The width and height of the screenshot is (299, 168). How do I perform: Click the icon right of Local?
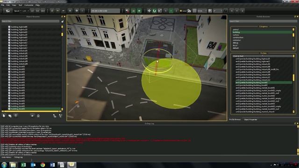(189, 11)
